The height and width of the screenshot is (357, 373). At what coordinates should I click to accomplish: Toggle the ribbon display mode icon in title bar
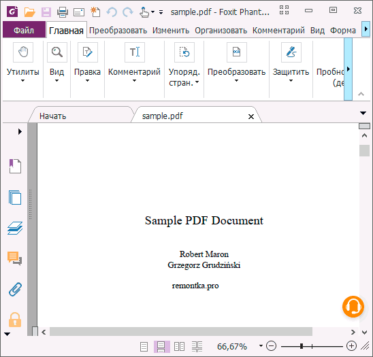click(x=284, y=10)
